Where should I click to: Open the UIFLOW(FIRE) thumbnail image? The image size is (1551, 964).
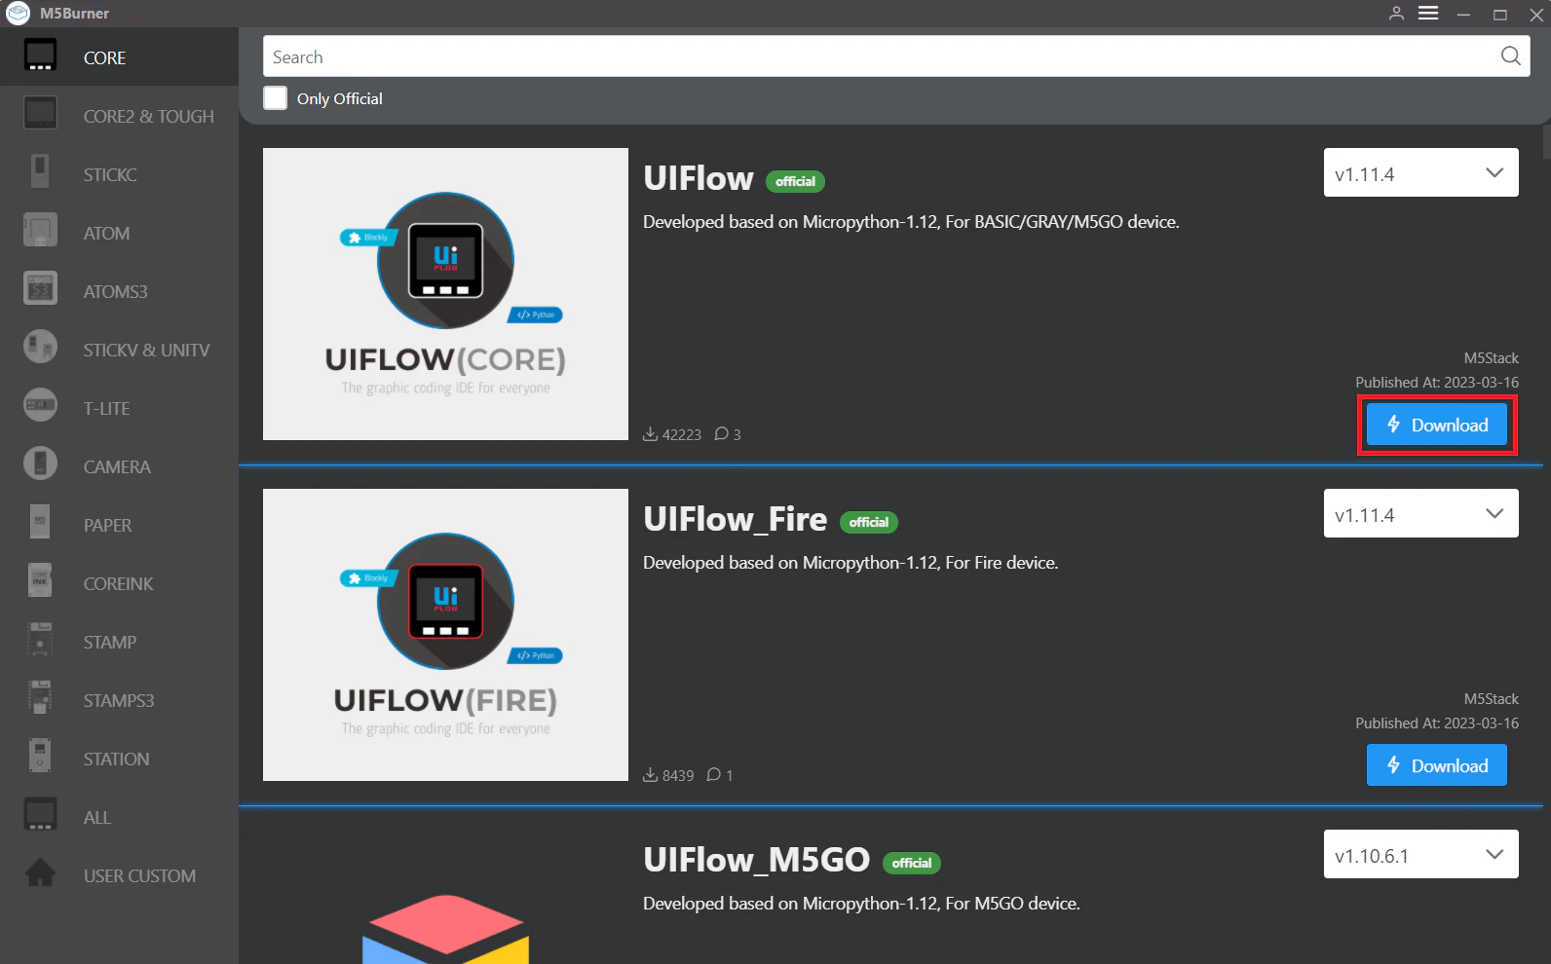click(445, 635)
